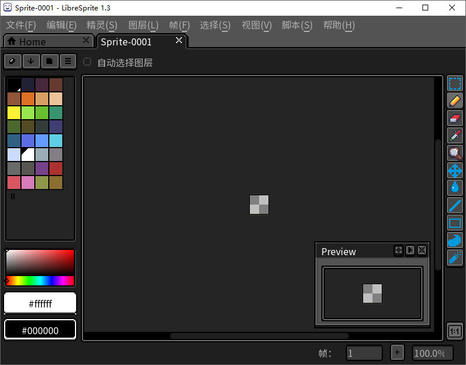Click the vertical canvas scrollbar
Viewport: 466px width, 365px height.
click(438, 205)
